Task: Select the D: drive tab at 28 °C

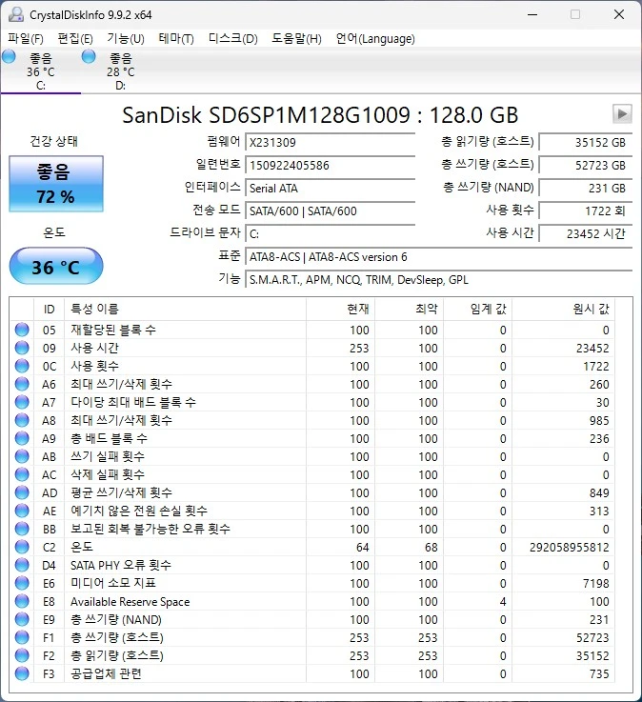Action: click(x=120, y=70)
